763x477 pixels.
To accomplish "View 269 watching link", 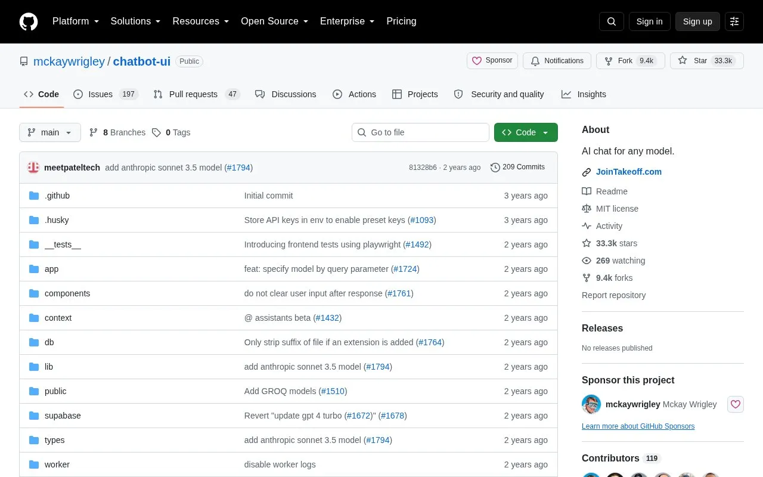I will [613, 261].
